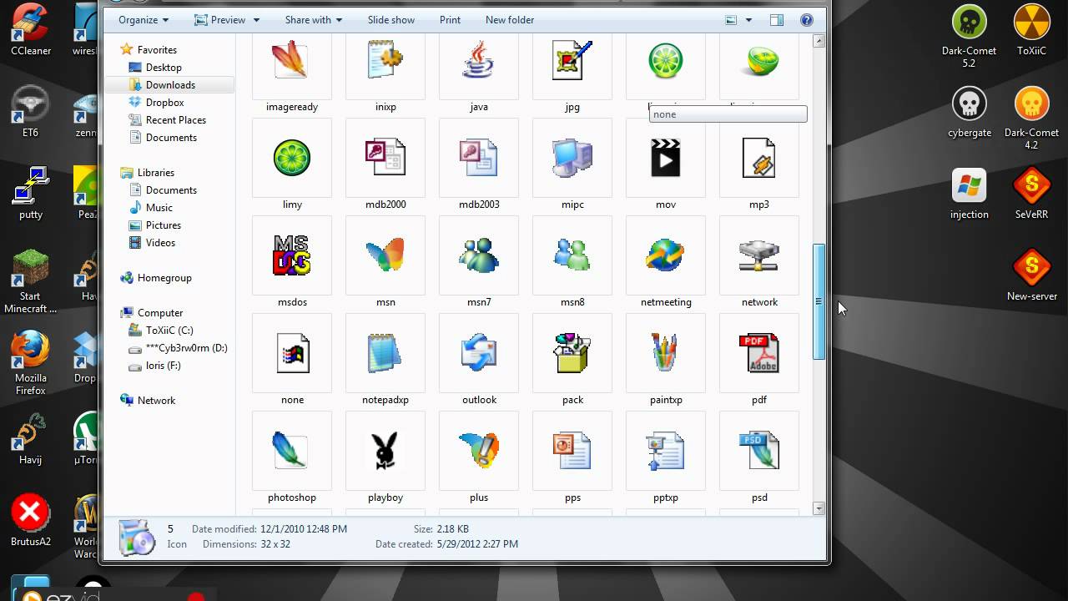1068x601 pixels.
Task: Open the photoshop icon file
Action: tap(291, 451)
